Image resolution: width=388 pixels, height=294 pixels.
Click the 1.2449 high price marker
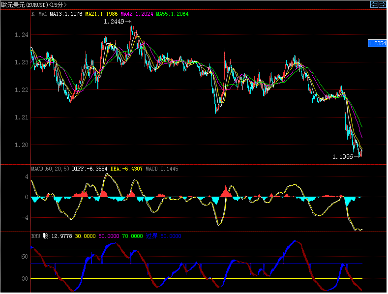coord(115,22)
